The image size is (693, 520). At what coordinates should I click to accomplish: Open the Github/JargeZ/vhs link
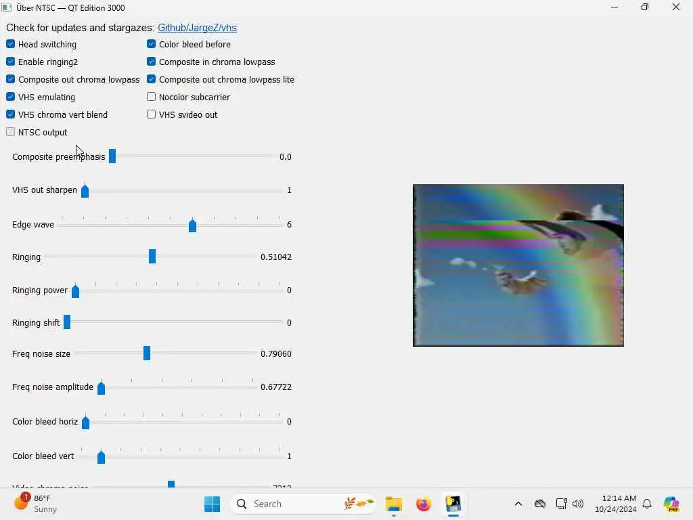tap(197, 28)
